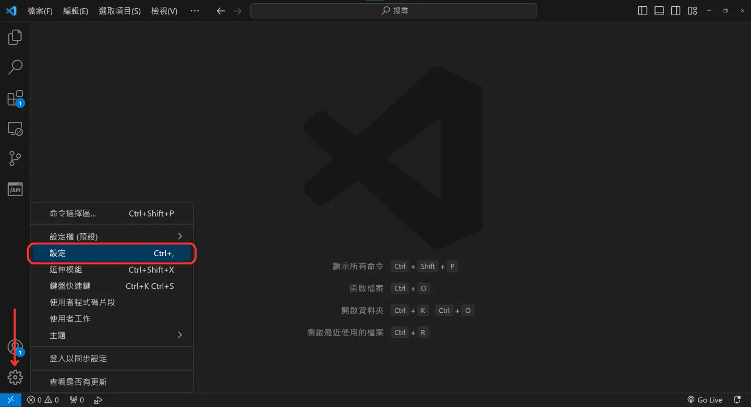
Task: Choose 登入以同步設定 menu entry
Action: point(112,359)
